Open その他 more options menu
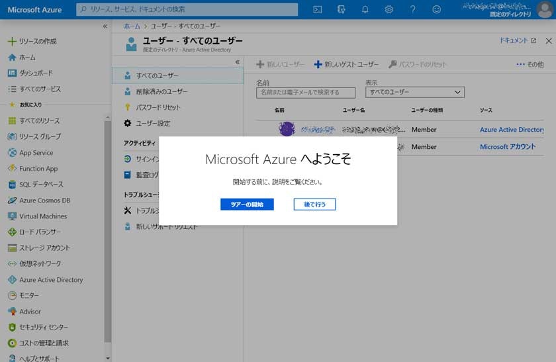The width and height of the screenshot is (556, 362). [x=530, y=64]
